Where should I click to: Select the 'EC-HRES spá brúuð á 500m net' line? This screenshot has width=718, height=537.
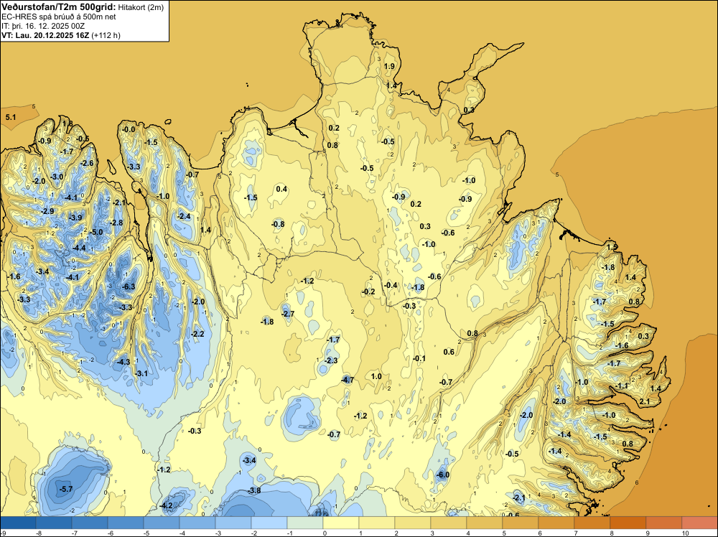pos(59,17)
